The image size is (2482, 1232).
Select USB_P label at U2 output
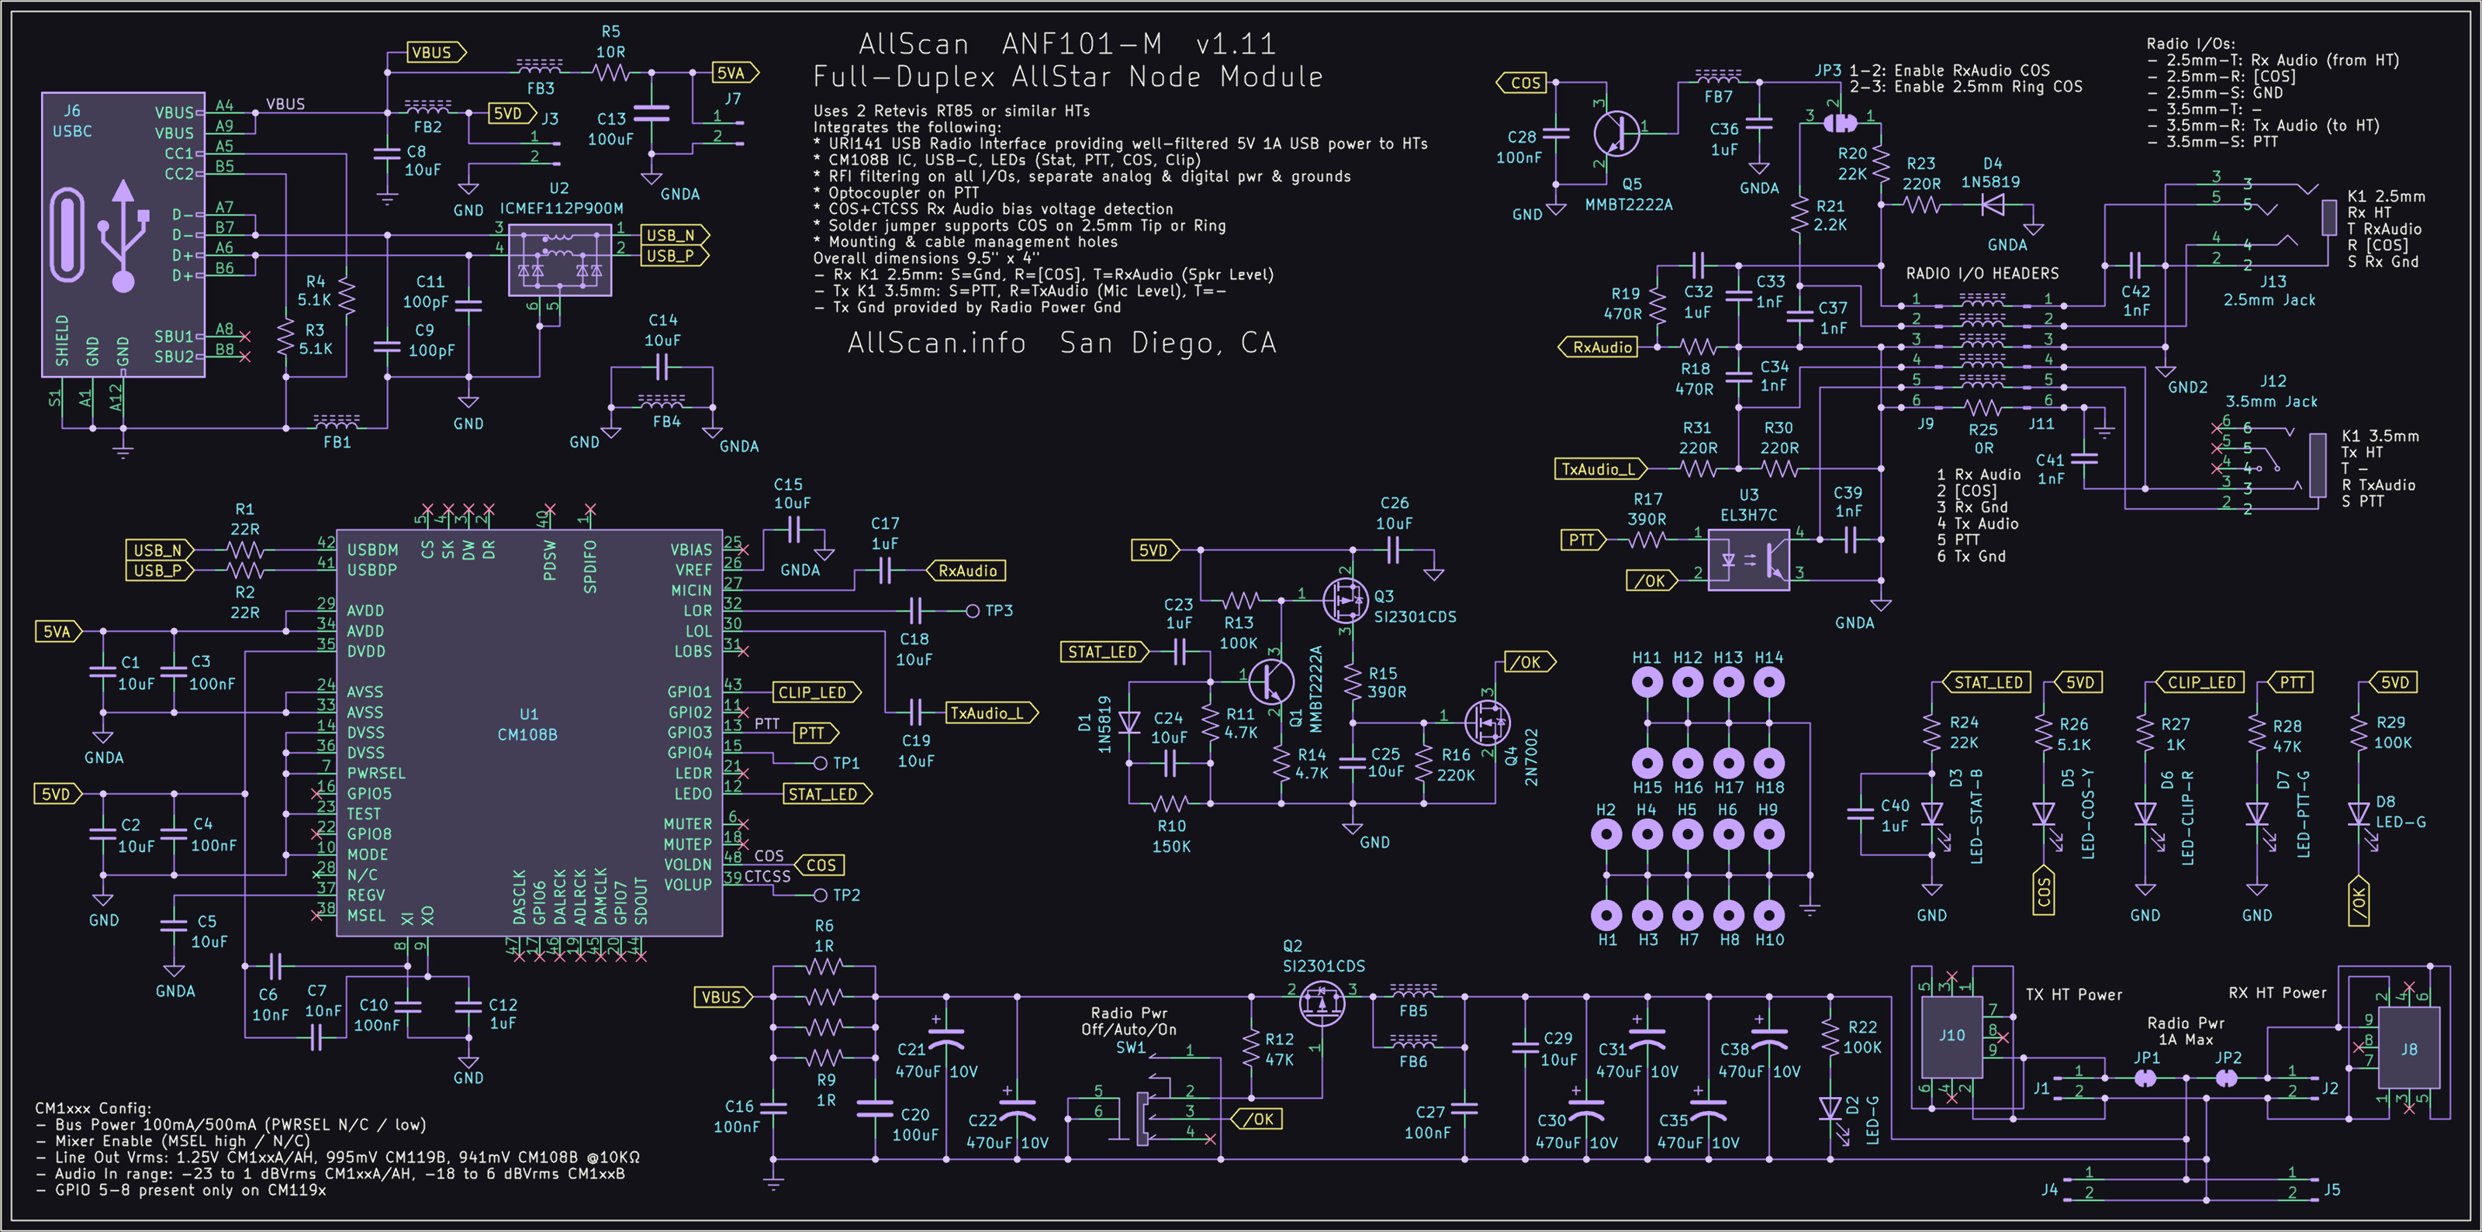click(675, 255)
